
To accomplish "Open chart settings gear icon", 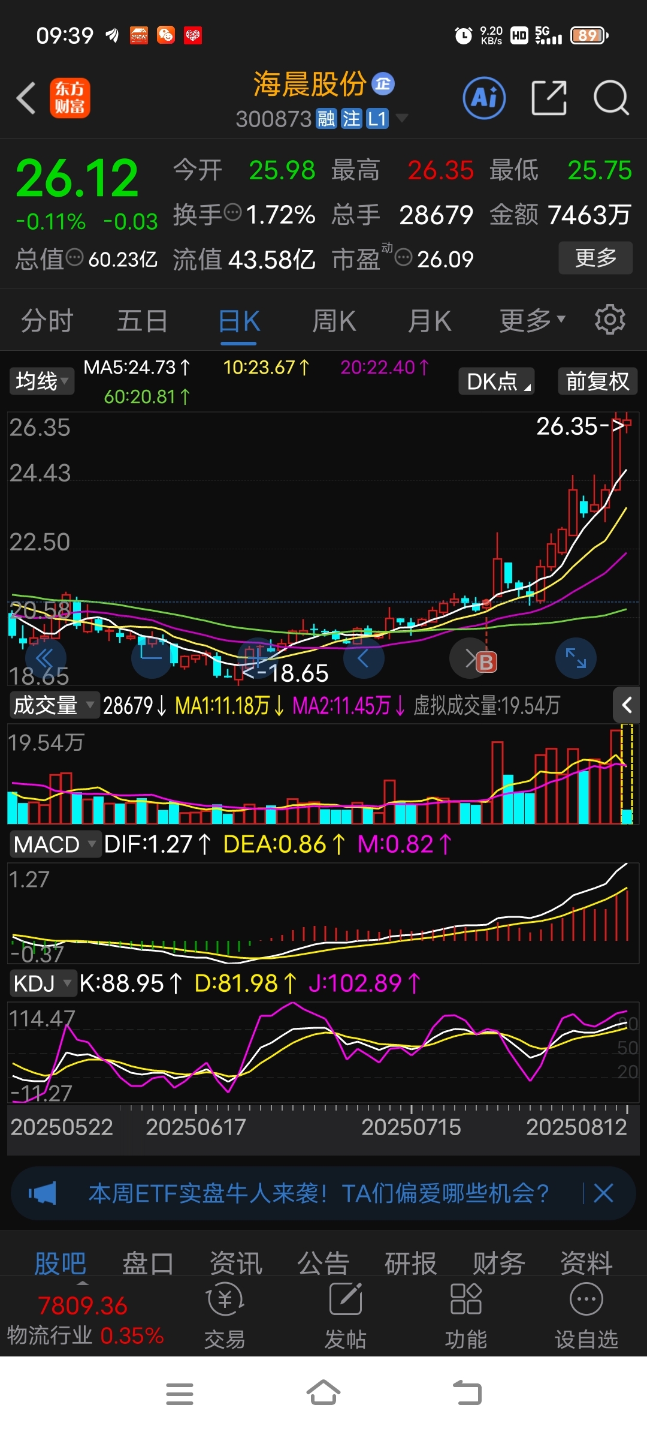I will tap(610, 320).
